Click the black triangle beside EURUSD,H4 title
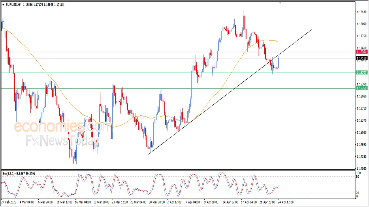This screenshot has height=207, width=369. coord(3,5)
